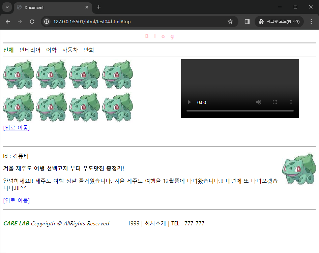The height and width of the screenshot is (253, 319).
Task: Click the video progress bar
Action: tap(240, 111)
